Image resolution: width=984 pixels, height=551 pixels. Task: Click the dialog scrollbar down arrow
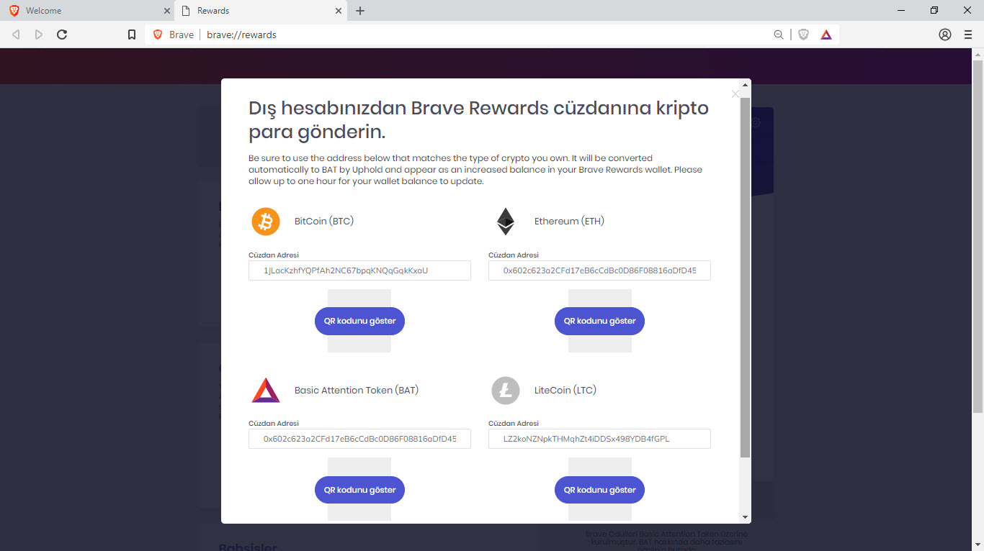pos(745,517)
